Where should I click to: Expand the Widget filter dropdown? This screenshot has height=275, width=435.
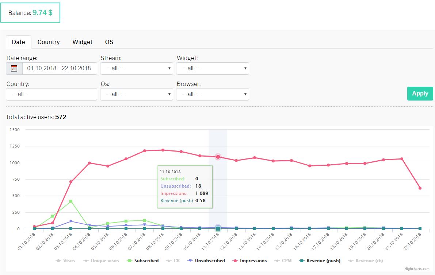[x=212, y=68]
